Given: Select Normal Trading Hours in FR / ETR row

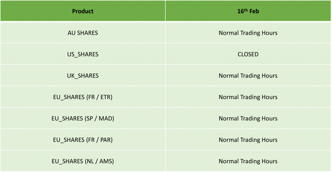Looking at the screenshot, I should pyautogui.click(x=248, y=97).
